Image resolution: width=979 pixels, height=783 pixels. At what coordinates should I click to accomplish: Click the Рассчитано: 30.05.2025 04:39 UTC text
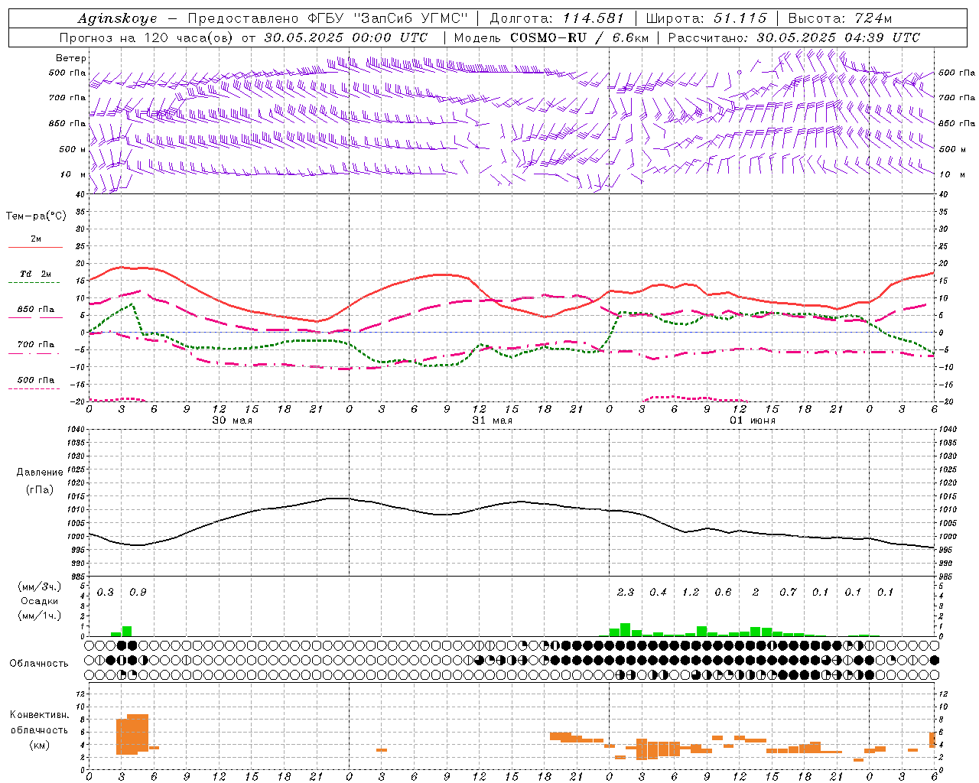pos(794,37)
